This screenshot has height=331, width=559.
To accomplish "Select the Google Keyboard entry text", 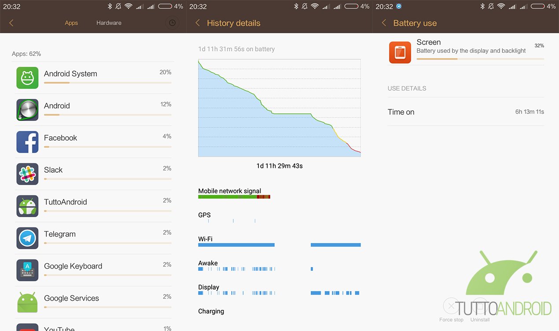I will pos(73,266).
